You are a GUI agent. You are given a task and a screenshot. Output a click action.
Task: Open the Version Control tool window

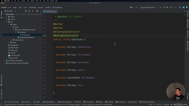coord(12,102)
